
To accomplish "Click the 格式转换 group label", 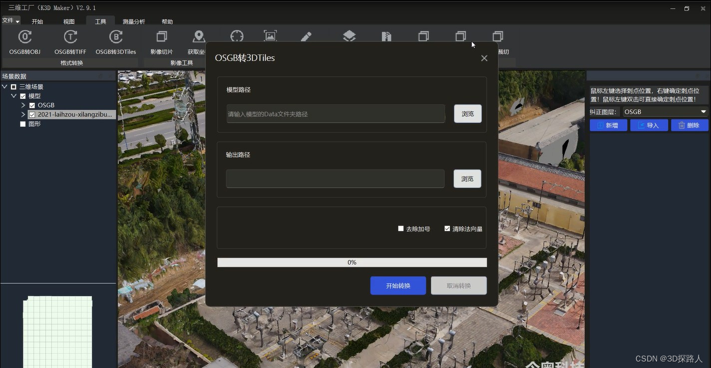I will [x=71, y=63].
